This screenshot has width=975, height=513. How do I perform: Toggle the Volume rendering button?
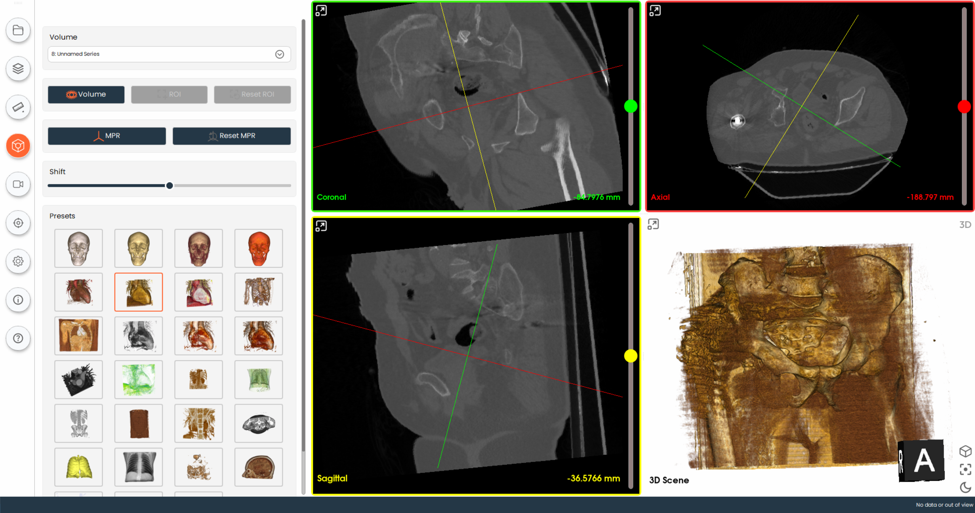[86, 94]
